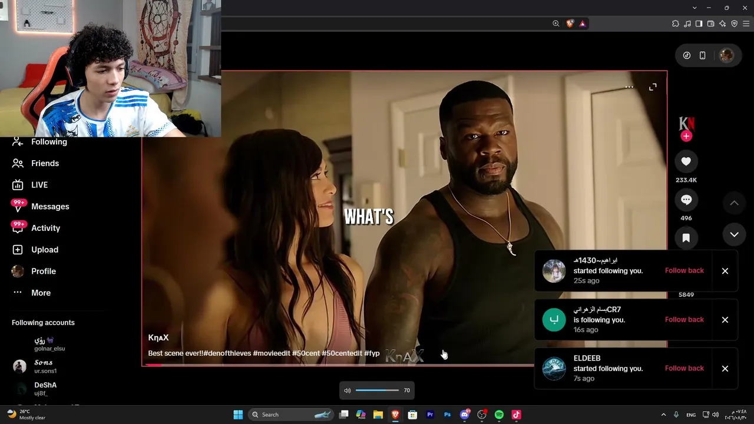Open the browser extensions puzzle icon
This screenshot has width=754, height=424.
676,24
